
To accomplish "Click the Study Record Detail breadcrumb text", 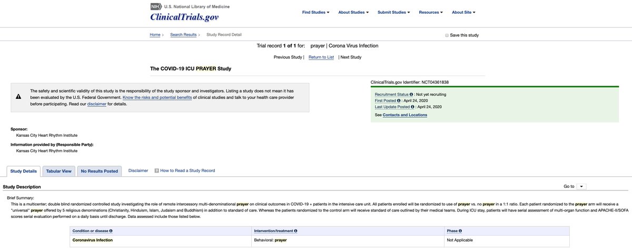I will 224,35.
